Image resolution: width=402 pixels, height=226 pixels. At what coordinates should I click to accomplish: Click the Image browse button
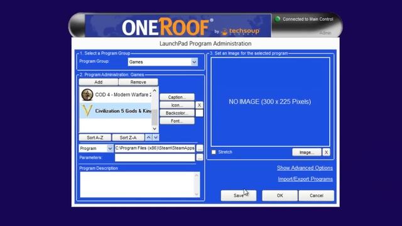coord(307,152)
